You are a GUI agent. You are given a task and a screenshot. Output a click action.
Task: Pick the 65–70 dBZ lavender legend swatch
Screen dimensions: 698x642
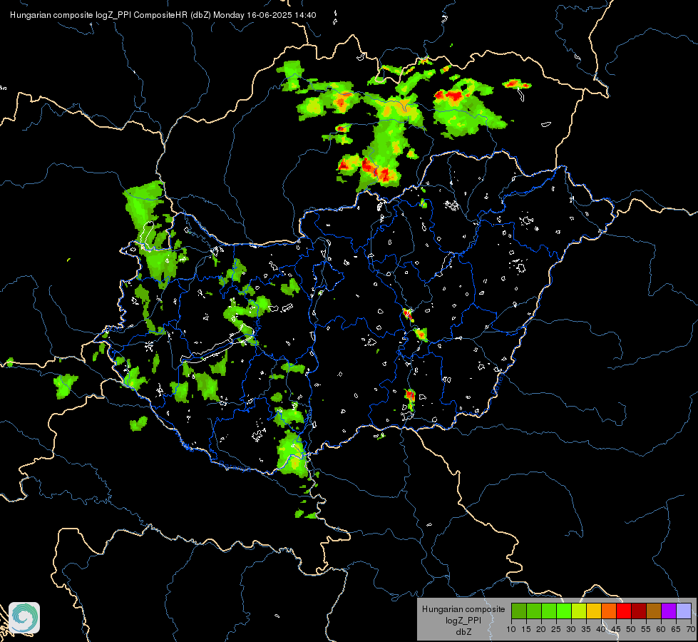684,611
